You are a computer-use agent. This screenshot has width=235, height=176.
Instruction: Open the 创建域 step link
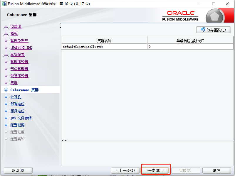(16, 26)
